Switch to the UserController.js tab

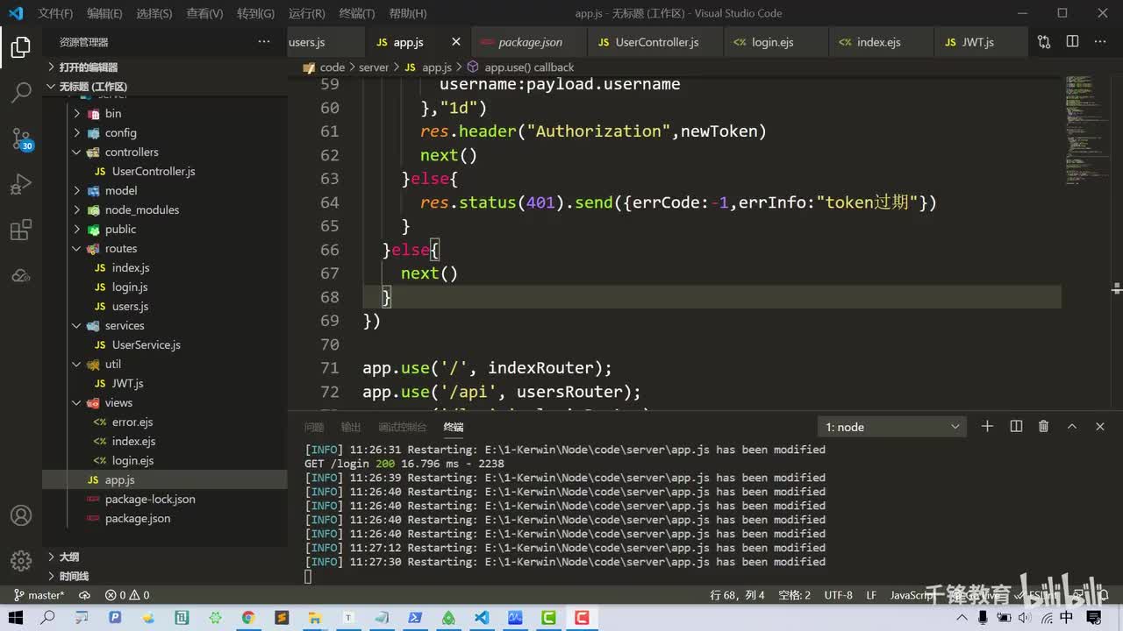coord(656,42)
